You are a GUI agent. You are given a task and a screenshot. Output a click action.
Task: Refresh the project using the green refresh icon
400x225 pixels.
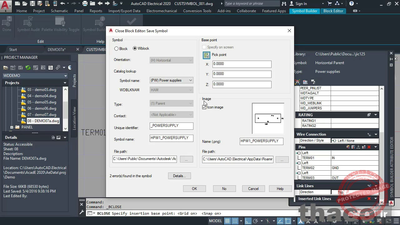coord(27,67)
